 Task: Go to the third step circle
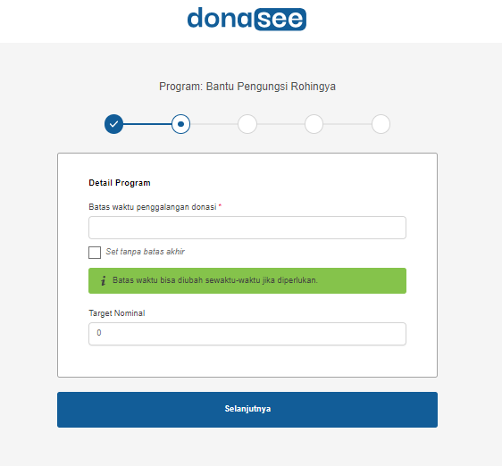247,124
